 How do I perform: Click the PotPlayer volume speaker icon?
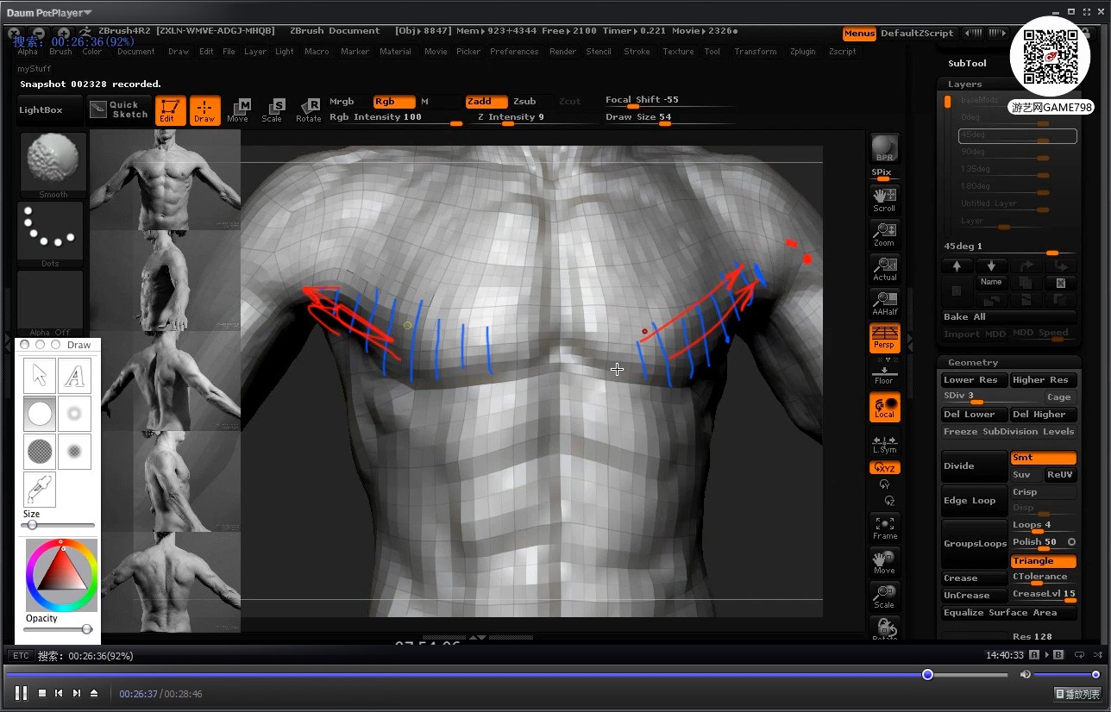click(x=1025, y=675)
